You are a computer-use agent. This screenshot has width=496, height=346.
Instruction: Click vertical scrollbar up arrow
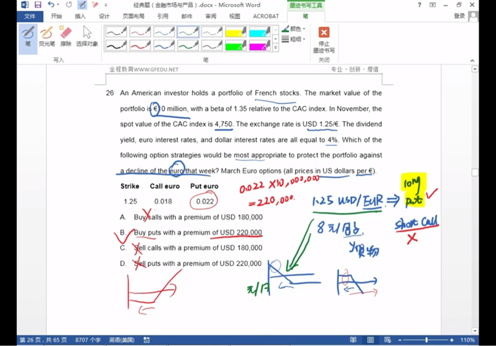coord(475,69)
